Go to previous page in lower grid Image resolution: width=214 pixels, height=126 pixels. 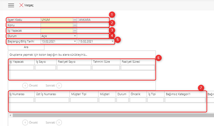point(25,122)
